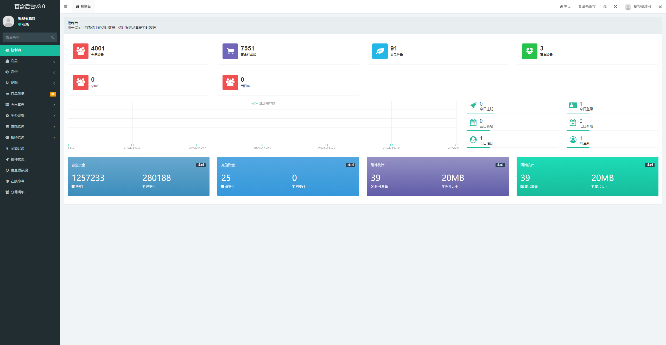This screenshot has width=666, height=345.
Task: Expand the 盲盒 chevron arrow
Action: [x=54, y=72]
